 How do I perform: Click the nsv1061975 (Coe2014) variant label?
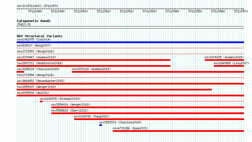pos(34,39)
